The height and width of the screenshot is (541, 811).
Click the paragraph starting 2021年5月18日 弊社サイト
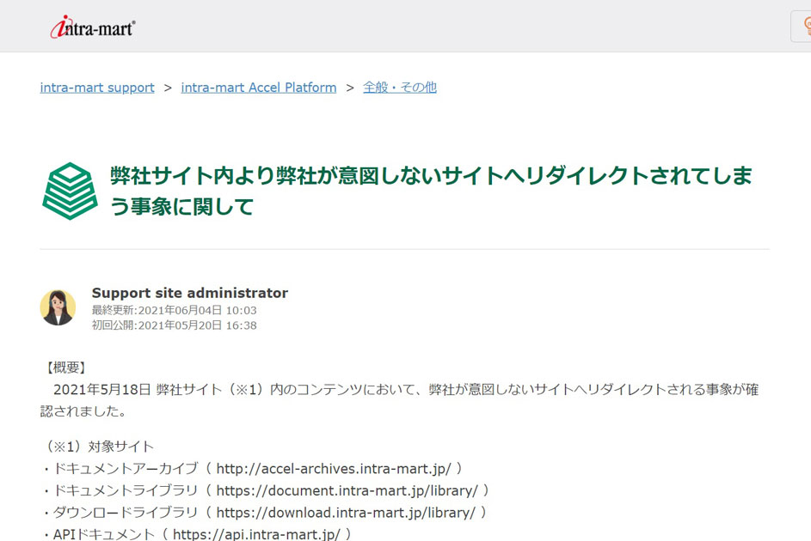coord(399,400)
